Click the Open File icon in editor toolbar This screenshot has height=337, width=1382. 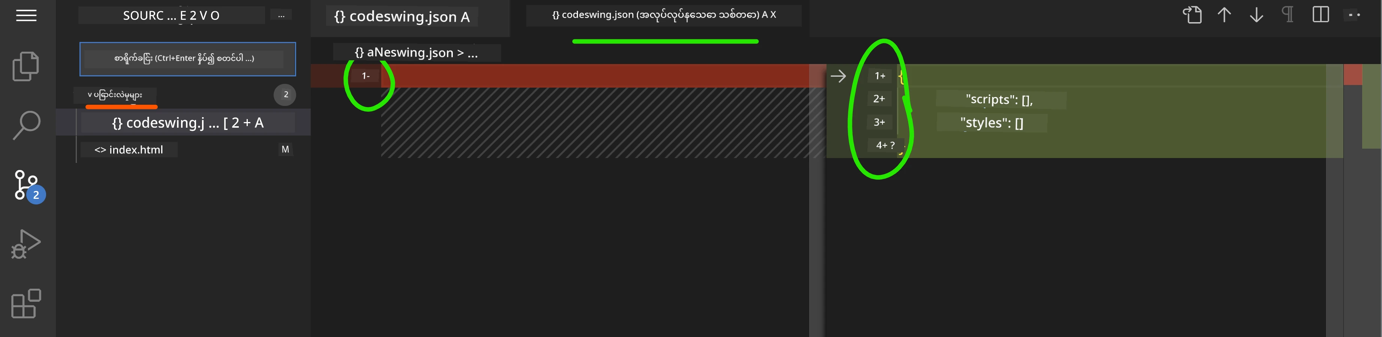tap(1192, 15)
